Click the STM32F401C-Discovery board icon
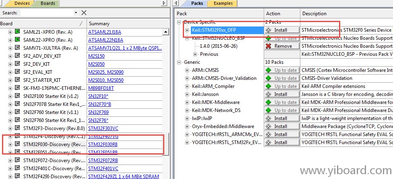Image resolution: width=393 pixels, height=179 pixels. pyautogui.click(x=17, y=168)
